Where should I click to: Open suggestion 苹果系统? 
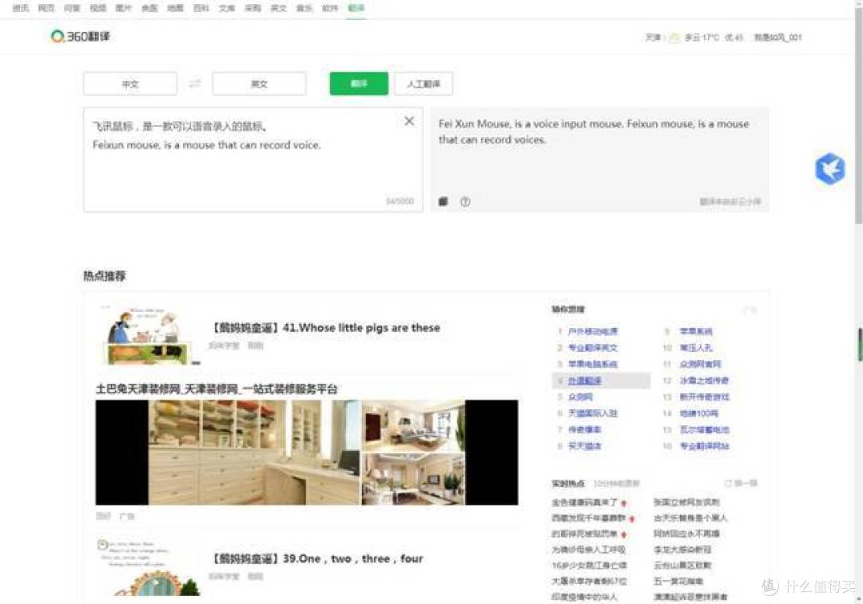[x=696, y=331]
